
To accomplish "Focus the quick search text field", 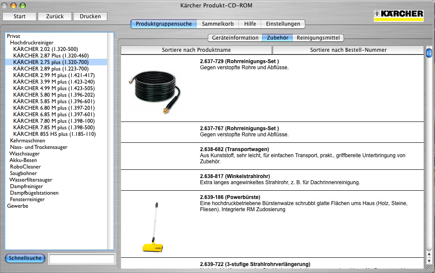I will (x=82, y=259).
